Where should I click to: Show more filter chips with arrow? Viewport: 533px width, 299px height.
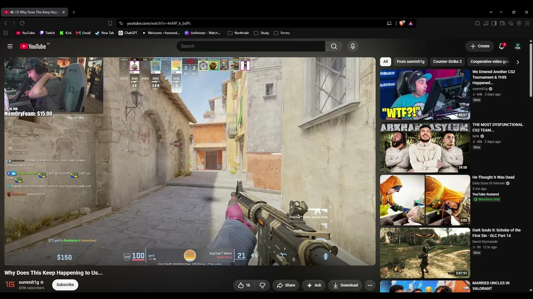[518, 62]
